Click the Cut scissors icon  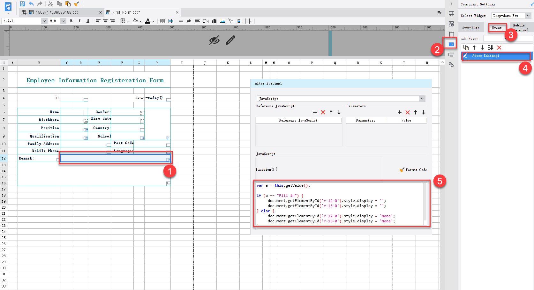tap(51, 4)
